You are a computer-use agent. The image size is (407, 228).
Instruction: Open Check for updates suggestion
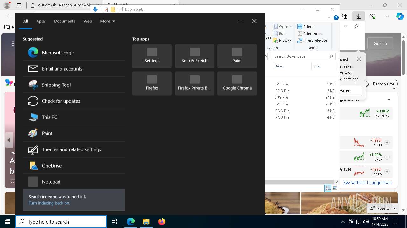pyautogui.click(x=74, y=101)
